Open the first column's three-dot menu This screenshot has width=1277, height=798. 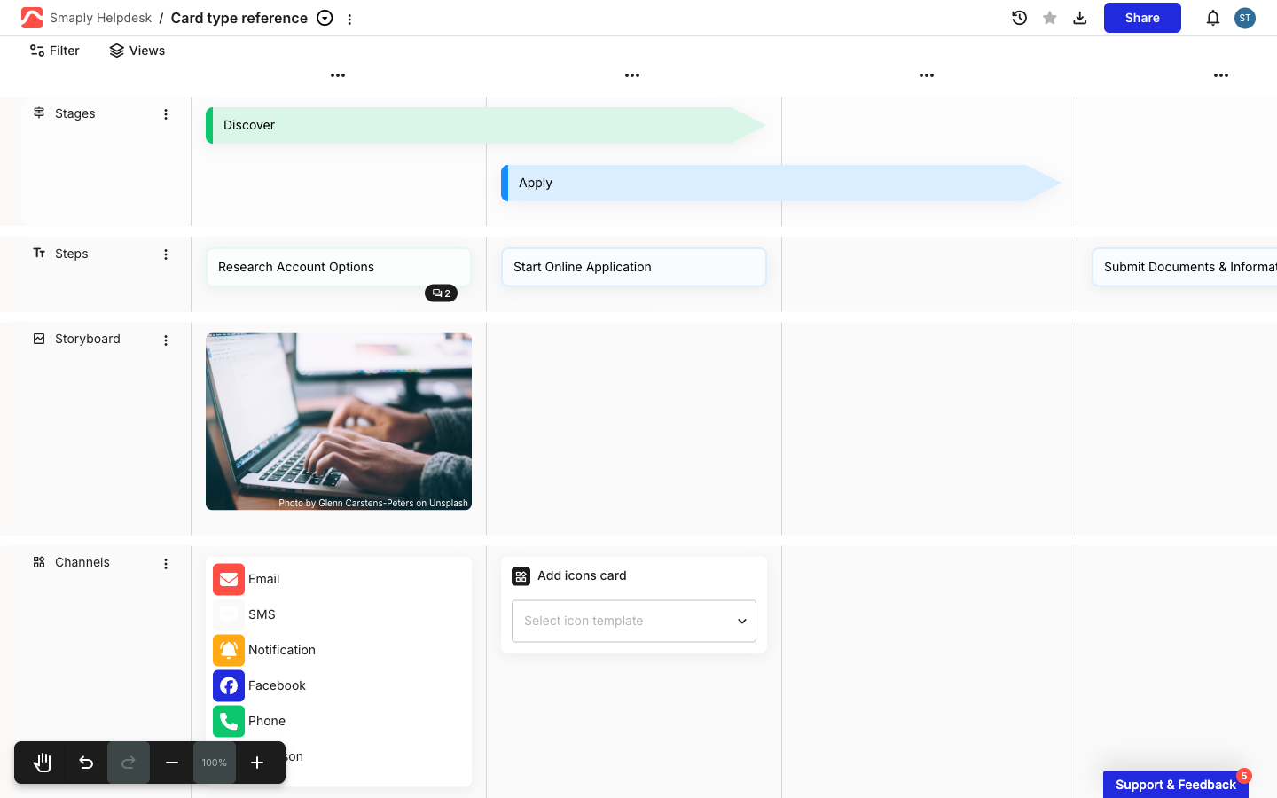click(338, 75)
